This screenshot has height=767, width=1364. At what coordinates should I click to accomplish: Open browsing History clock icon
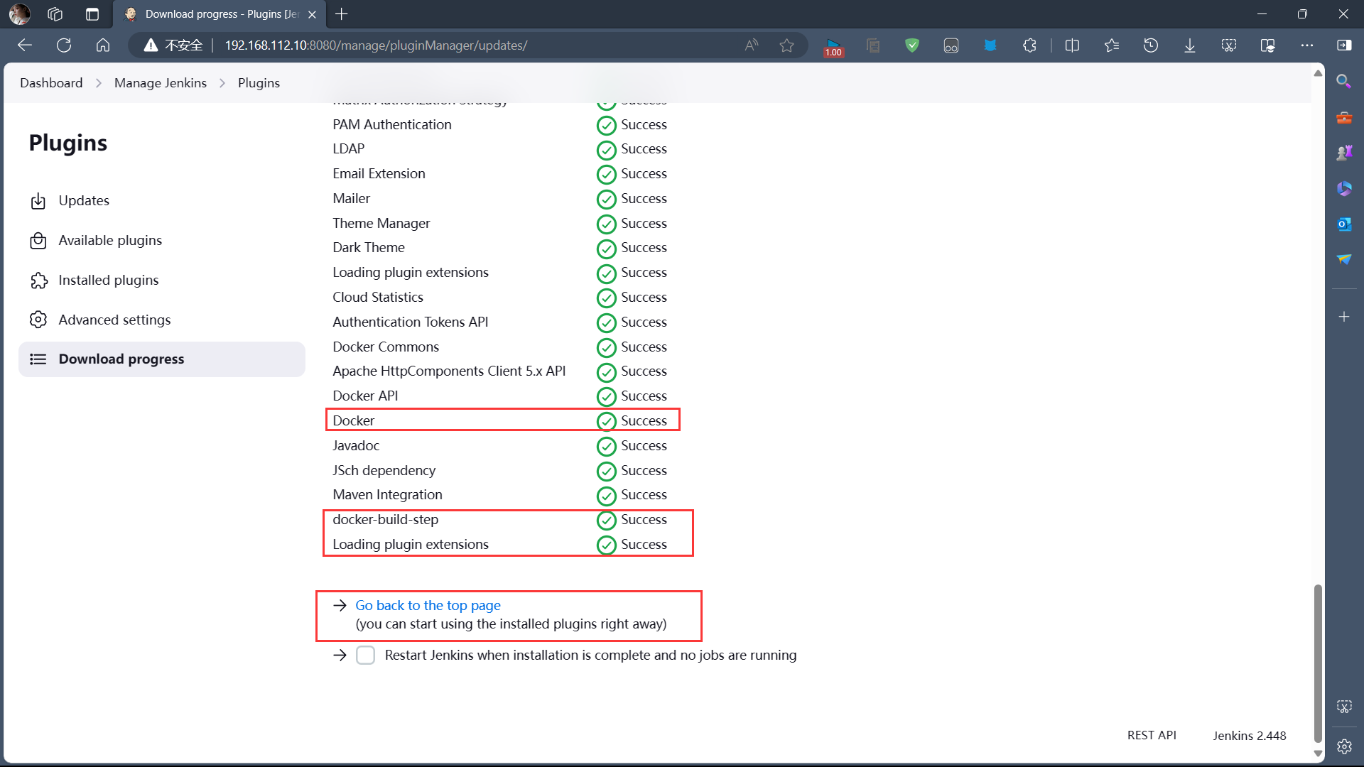(1151, 45)
